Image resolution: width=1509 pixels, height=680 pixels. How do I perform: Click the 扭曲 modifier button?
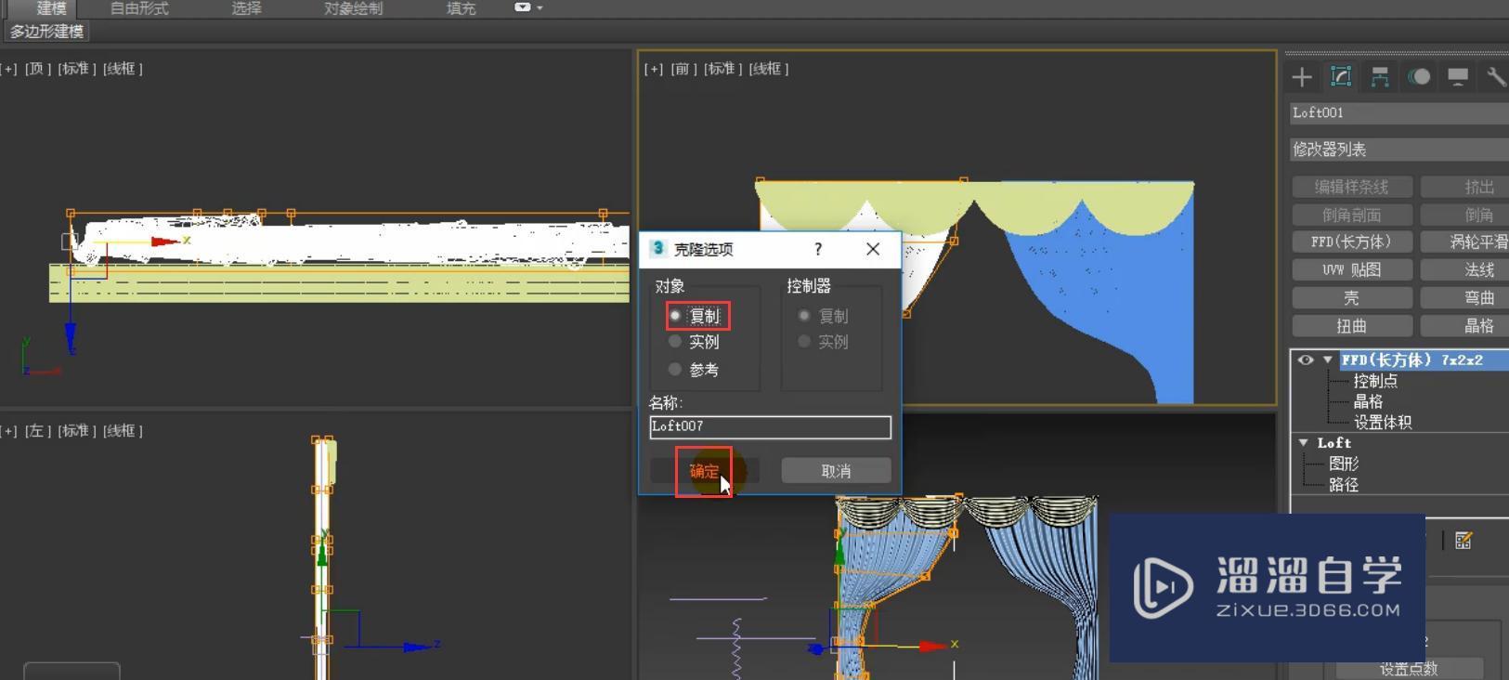coord(1351,326)
